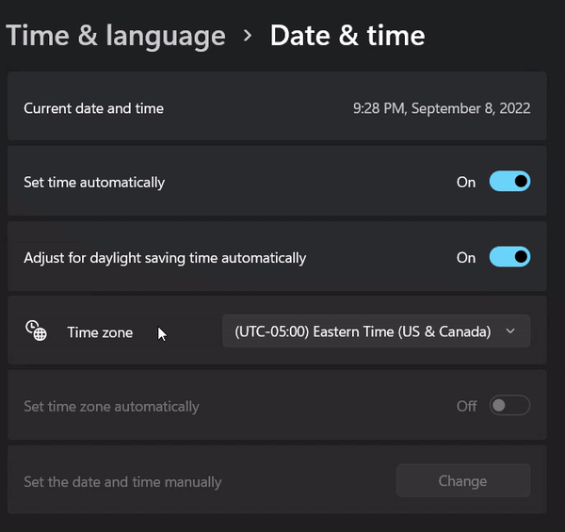Select the Current date and time row

click(277, 106)
